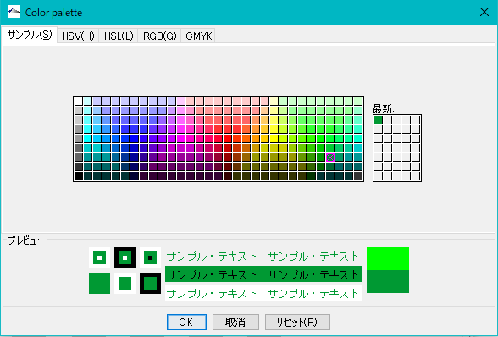Select the pure magenta swatch in the palette
Image resolution: width=498 pixels, height=337 pixels.
click(x=180, y=139)
